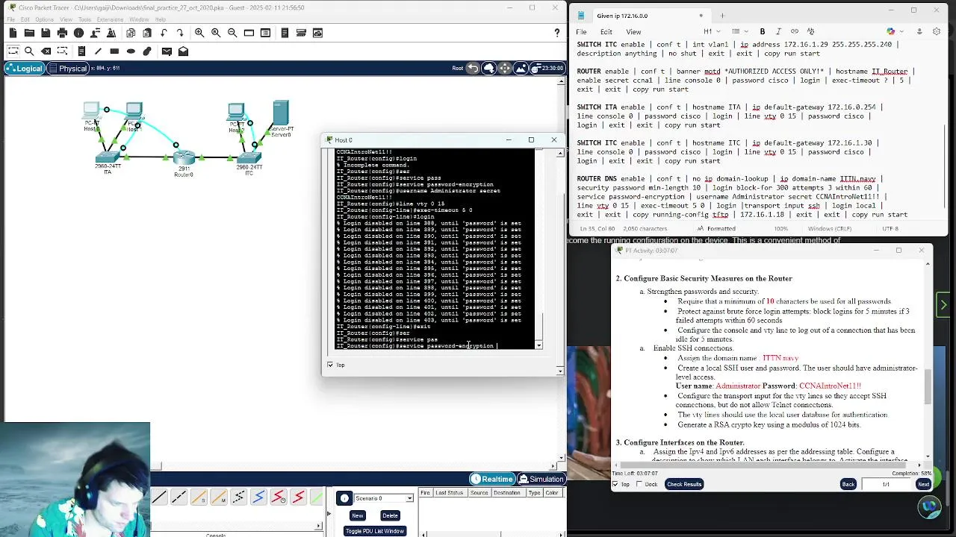Screen dimensions: 956x537
Task: Click New scenario button
Action: (357, 515)
